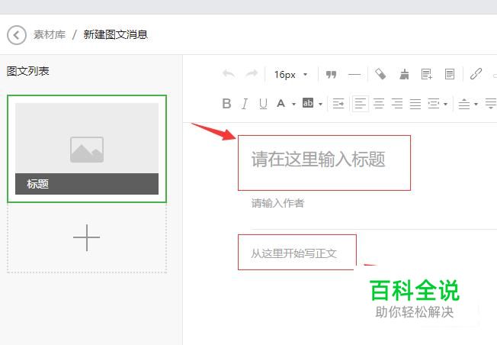This screenshot has width=497, height=345.
Task: Click the spacing-after-paragraph icon
Action: 491,104
